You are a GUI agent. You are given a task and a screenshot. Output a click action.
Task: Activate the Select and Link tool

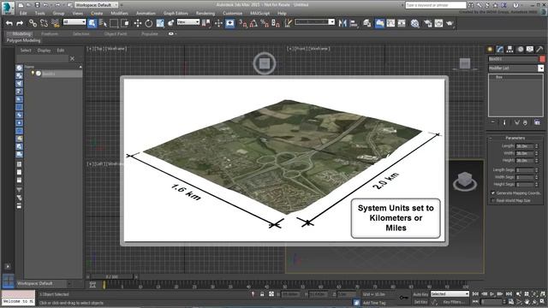click(x=33, y=23)
